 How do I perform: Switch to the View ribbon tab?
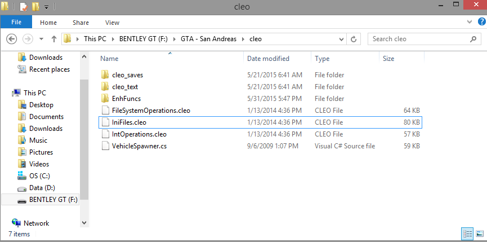[112, 23]
